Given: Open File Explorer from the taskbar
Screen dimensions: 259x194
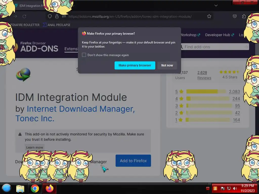Looking at the screenshot, I should (x=20, y=188).
